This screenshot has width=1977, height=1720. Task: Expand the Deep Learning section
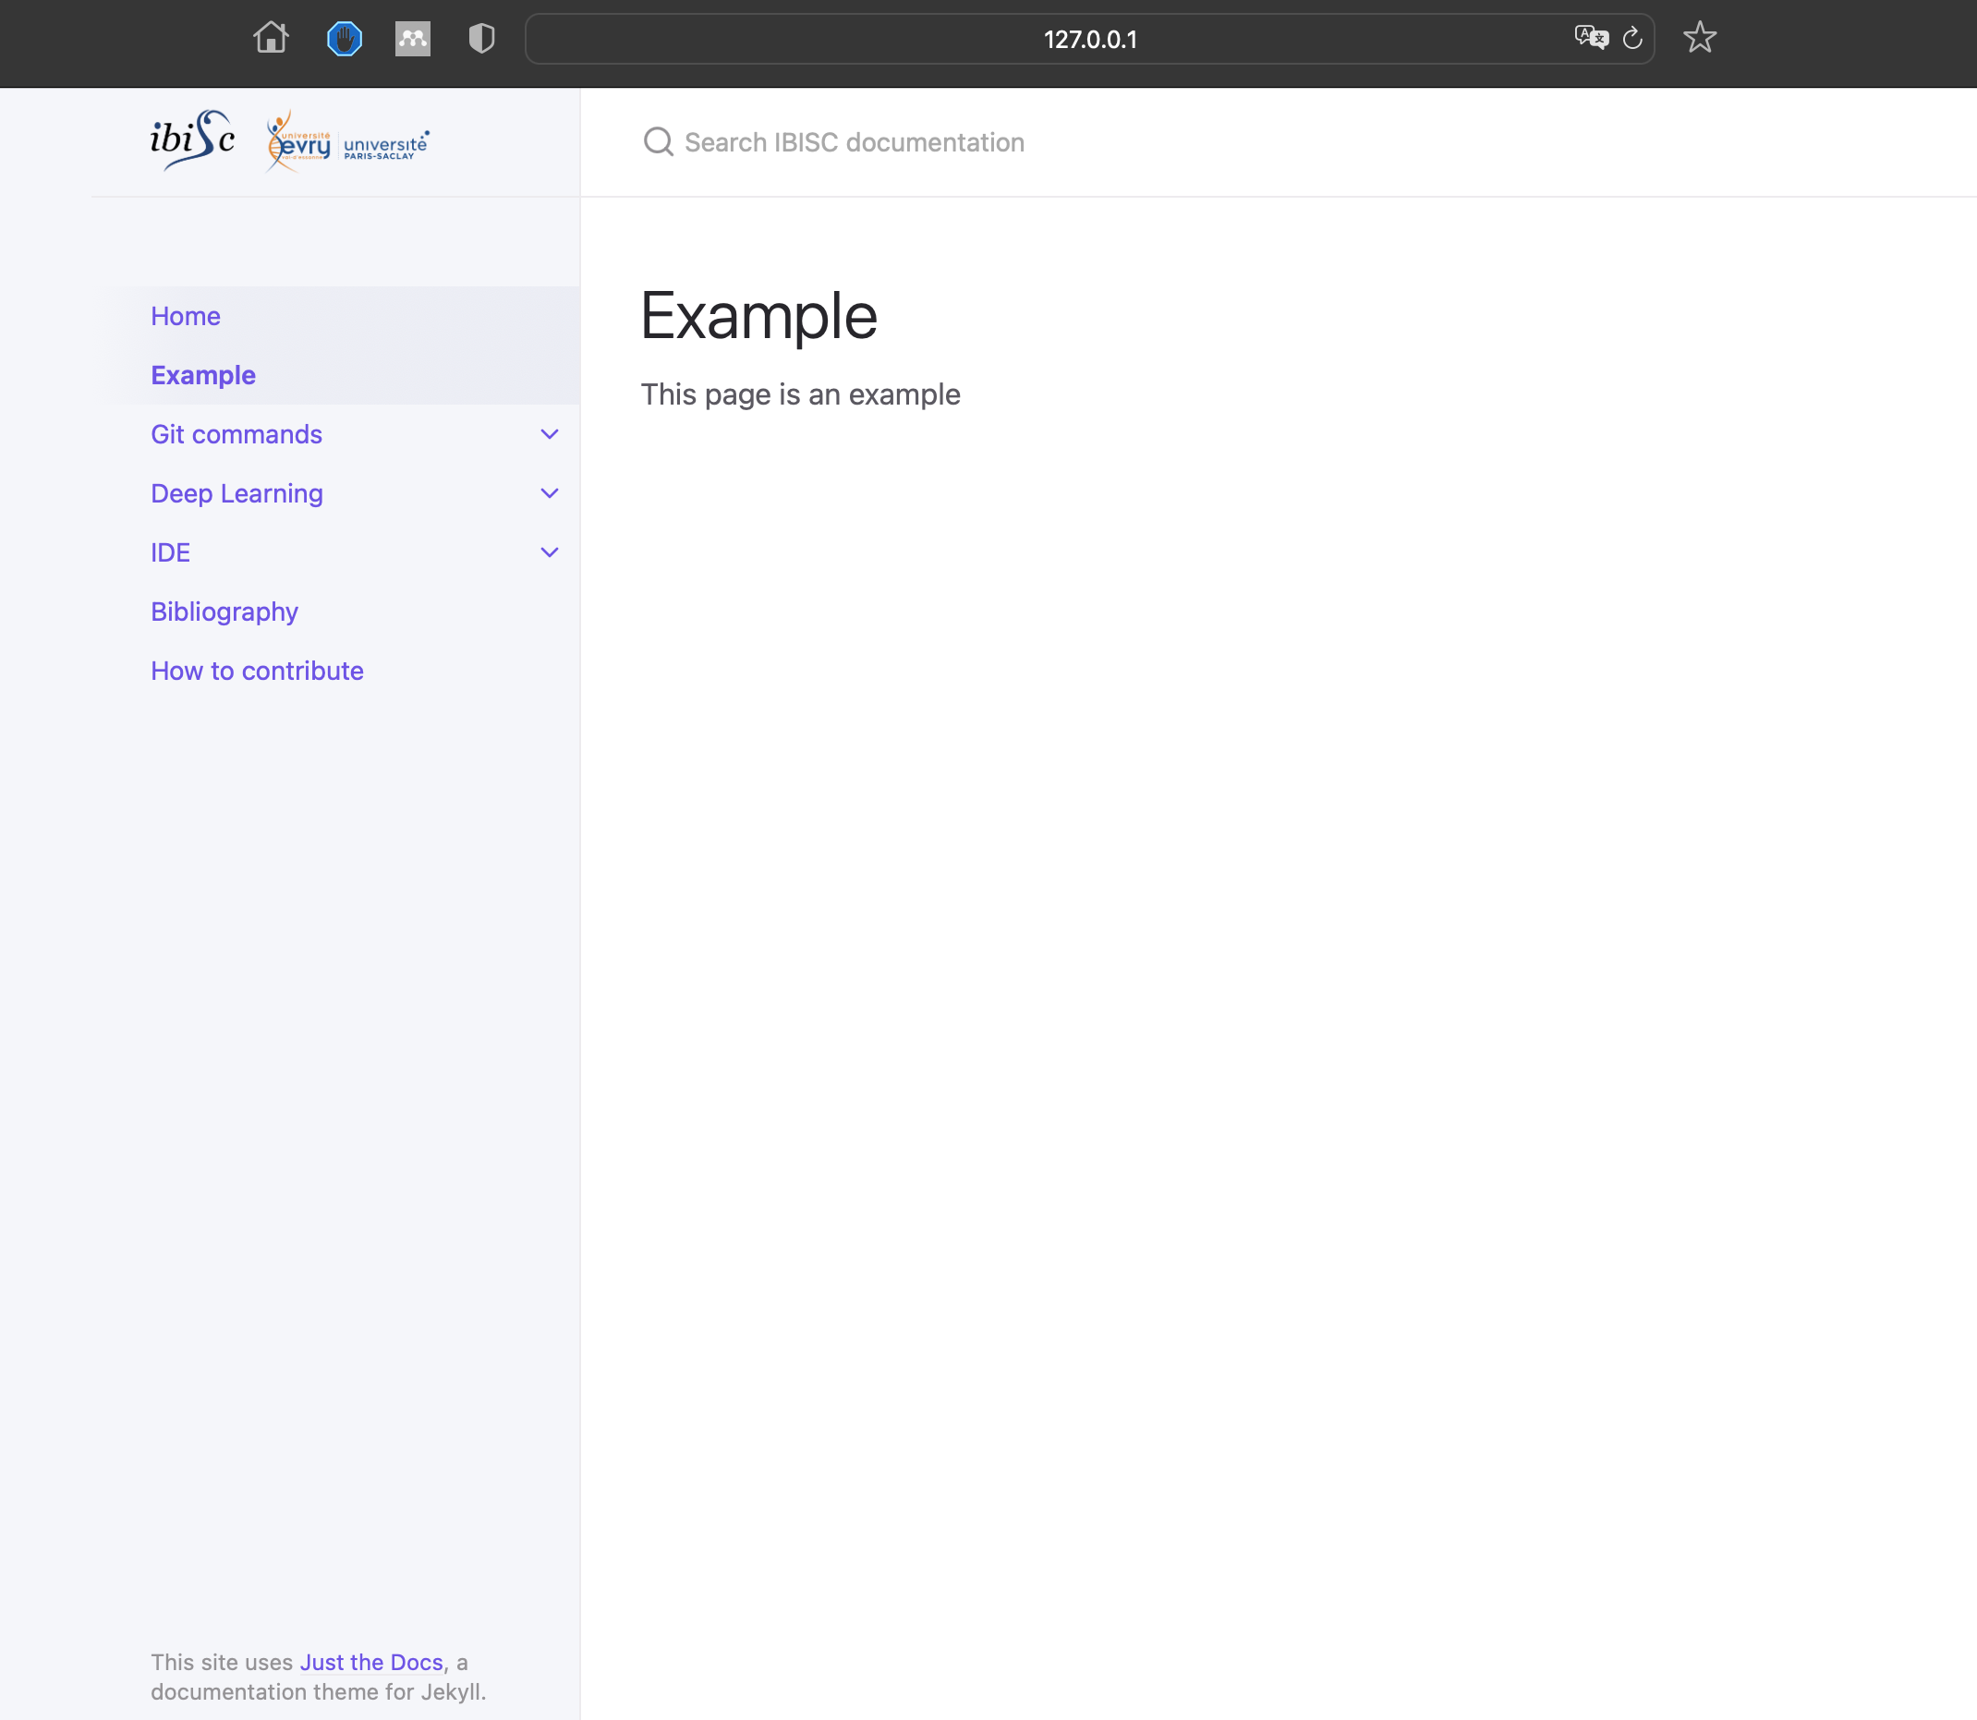[549, 492]
